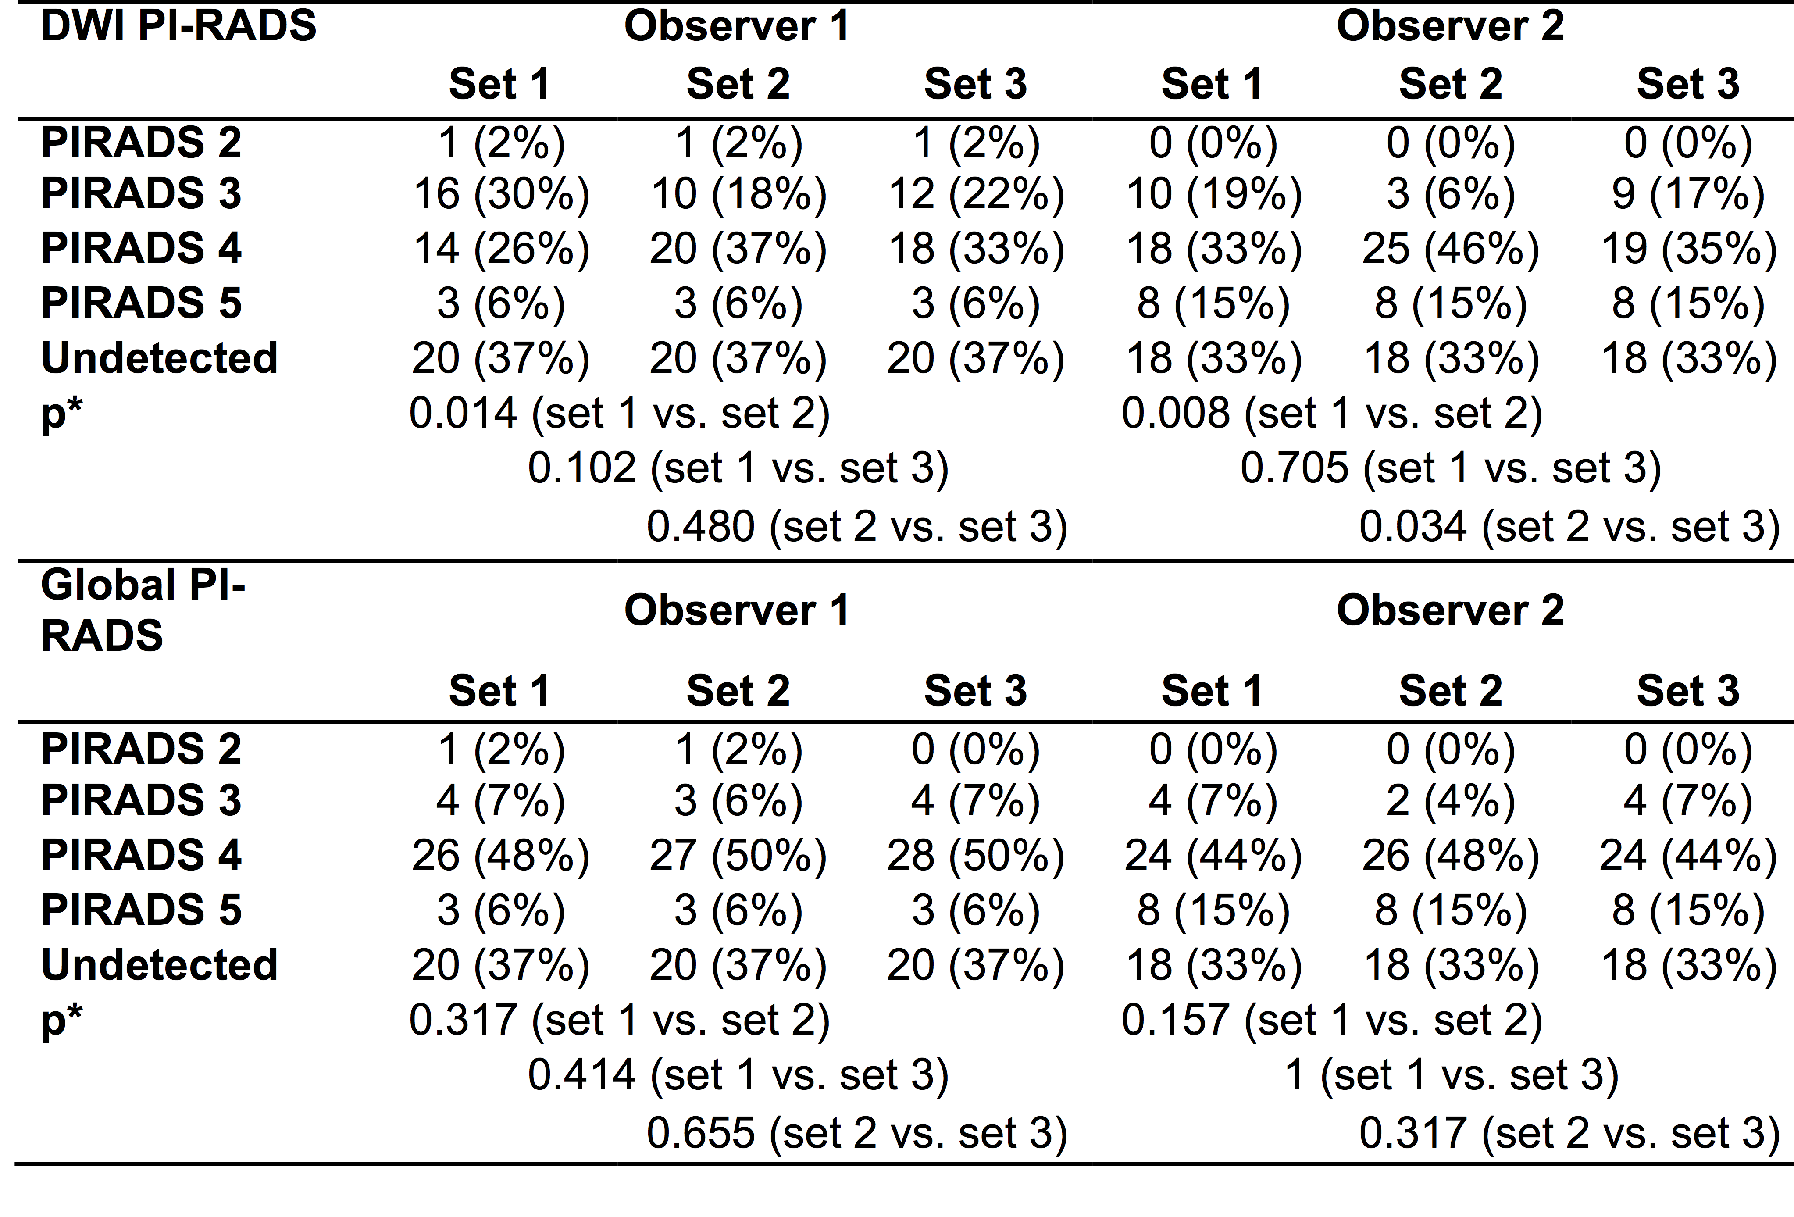Click the 19 (35%) value
This screenshot has width=1794, height=1217.
[x=1688, y=249]
